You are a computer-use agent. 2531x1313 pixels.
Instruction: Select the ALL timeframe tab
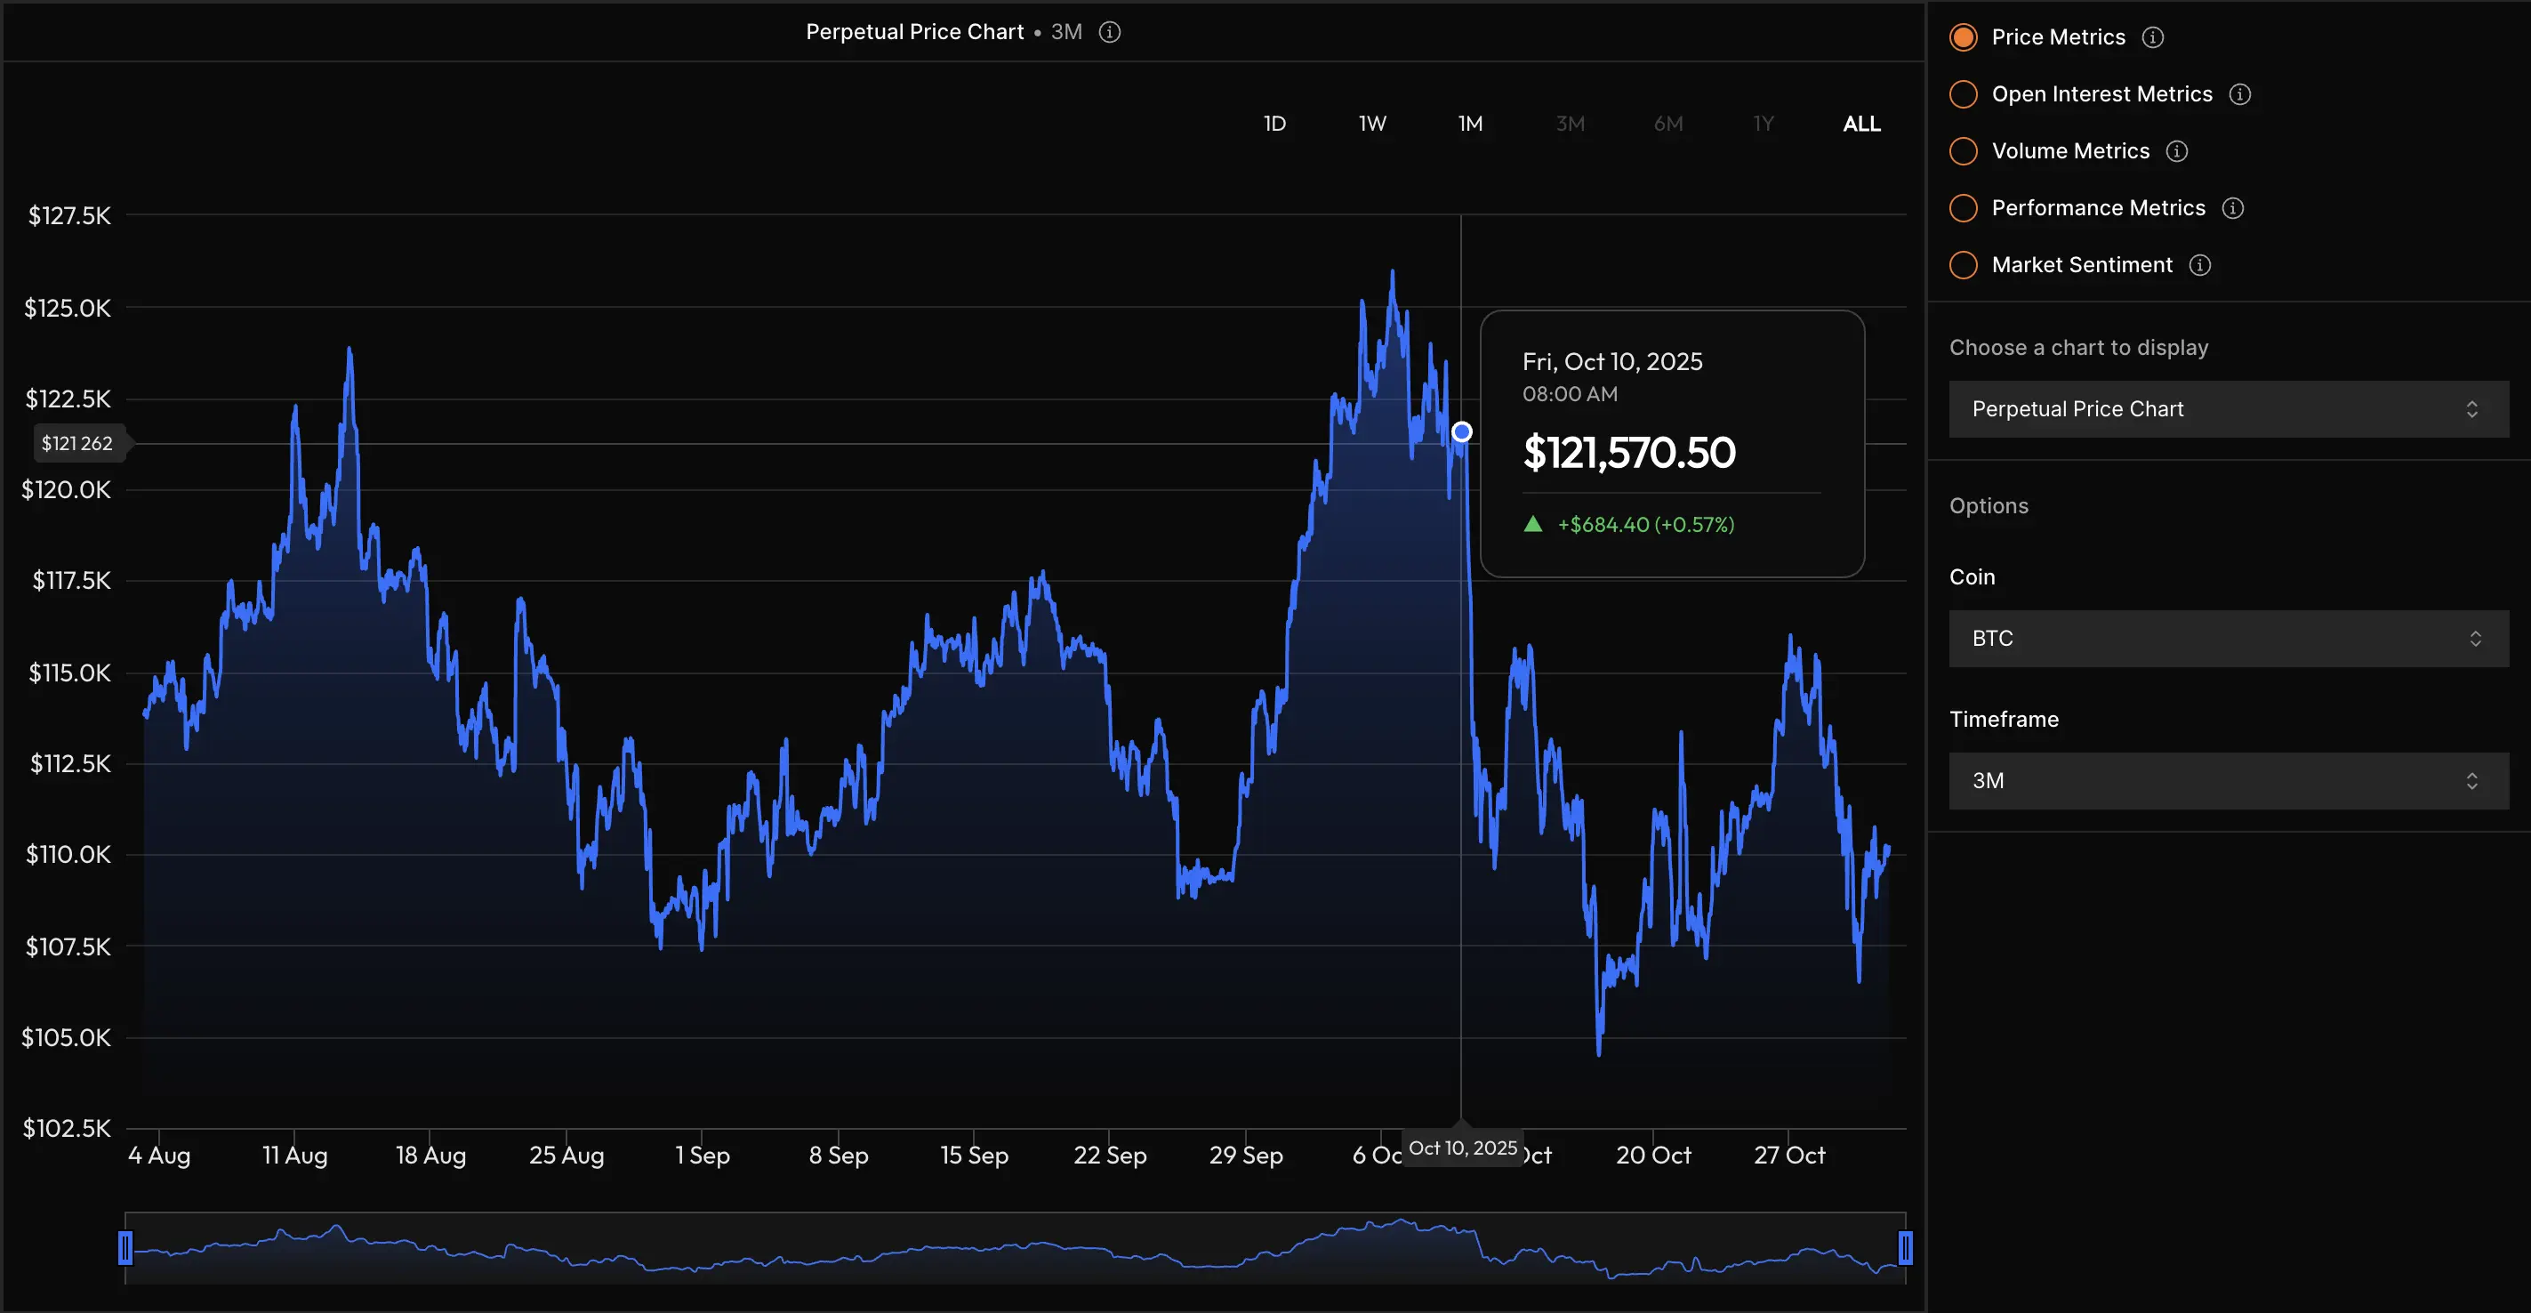pyautogui.click(x=1860, y=123)
